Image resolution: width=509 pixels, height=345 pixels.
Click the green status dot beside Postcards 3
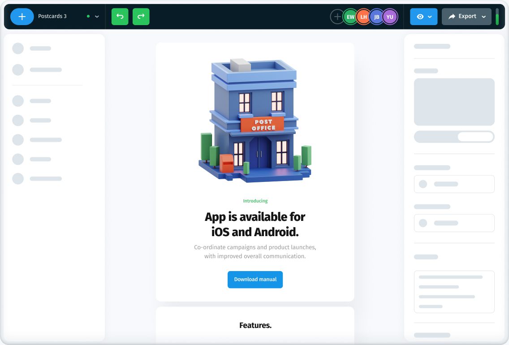click(88, 16)
